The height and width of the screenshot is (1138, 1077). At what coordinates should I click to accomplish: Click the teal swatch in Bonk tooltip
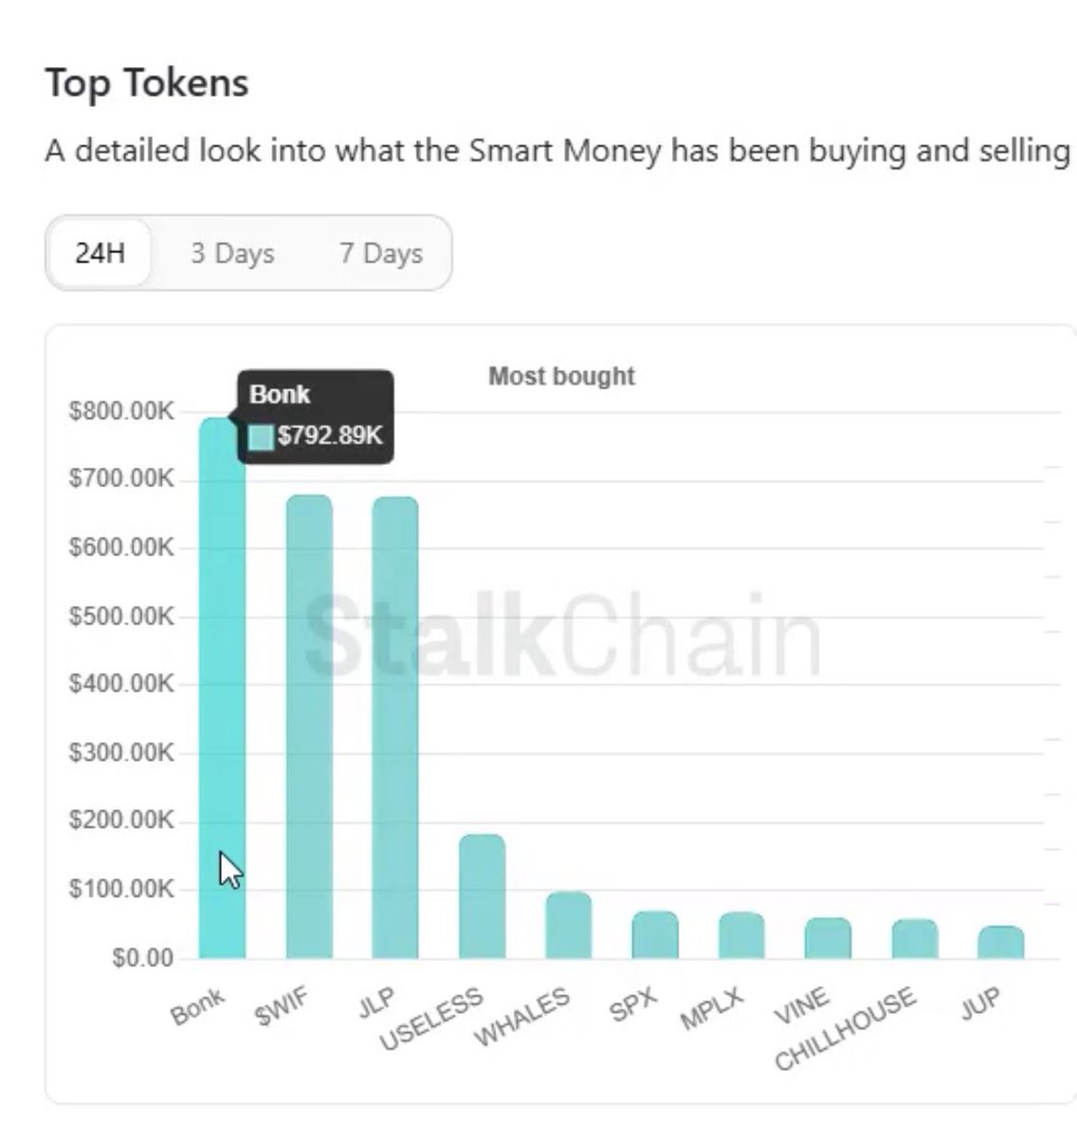point(261,437)
